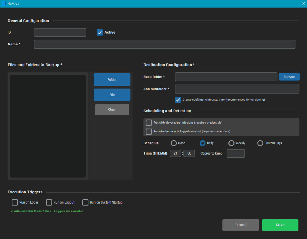
Task: Click the Copies to keep field
Action: [x=236, y=153]
